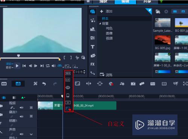This screenshot has width=188, height=139.
Task: Redo the last action
Action: pyautogui.click(x=55, y=84)
